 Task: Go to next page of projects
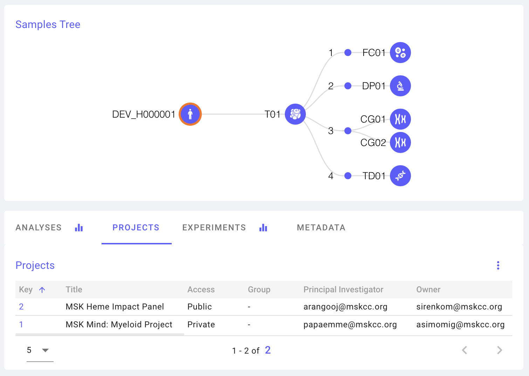coord(500,350)
